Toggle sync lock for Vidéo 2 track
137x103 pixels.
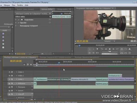click(x=12, y=76)
